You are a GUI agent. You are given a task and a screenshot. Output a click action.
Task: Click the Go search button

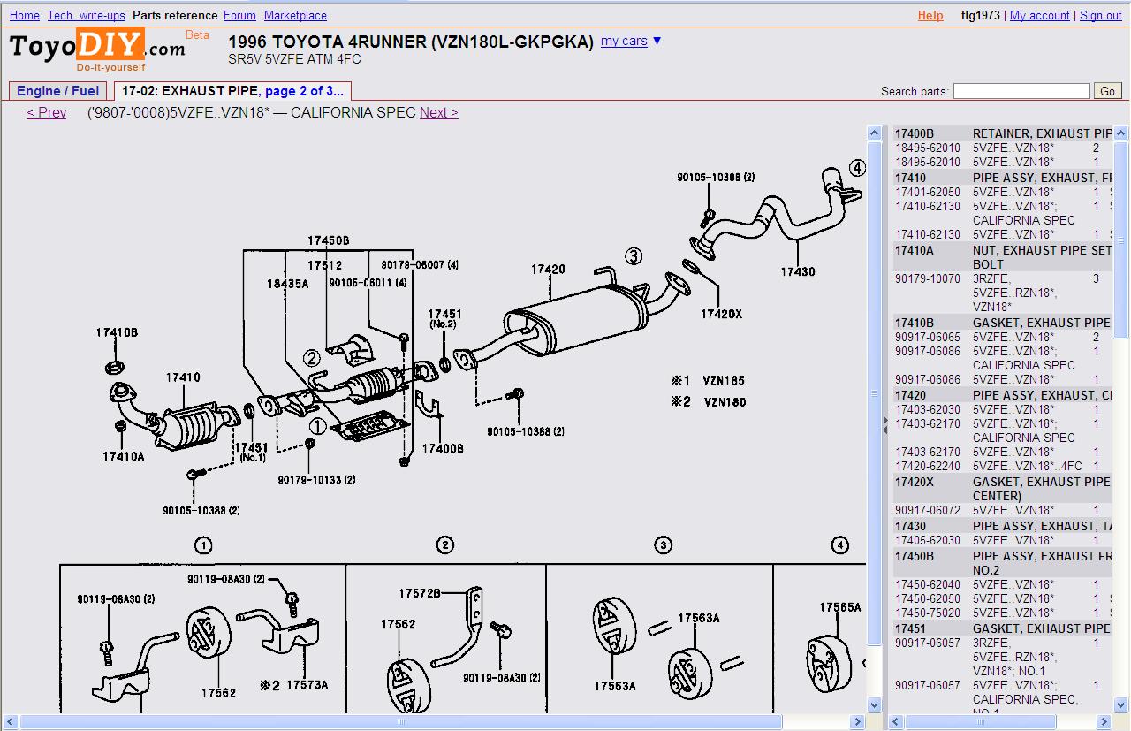[1108, 91]
